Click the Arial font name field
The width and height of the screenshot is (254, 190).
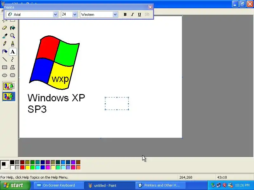pos(30,14)
